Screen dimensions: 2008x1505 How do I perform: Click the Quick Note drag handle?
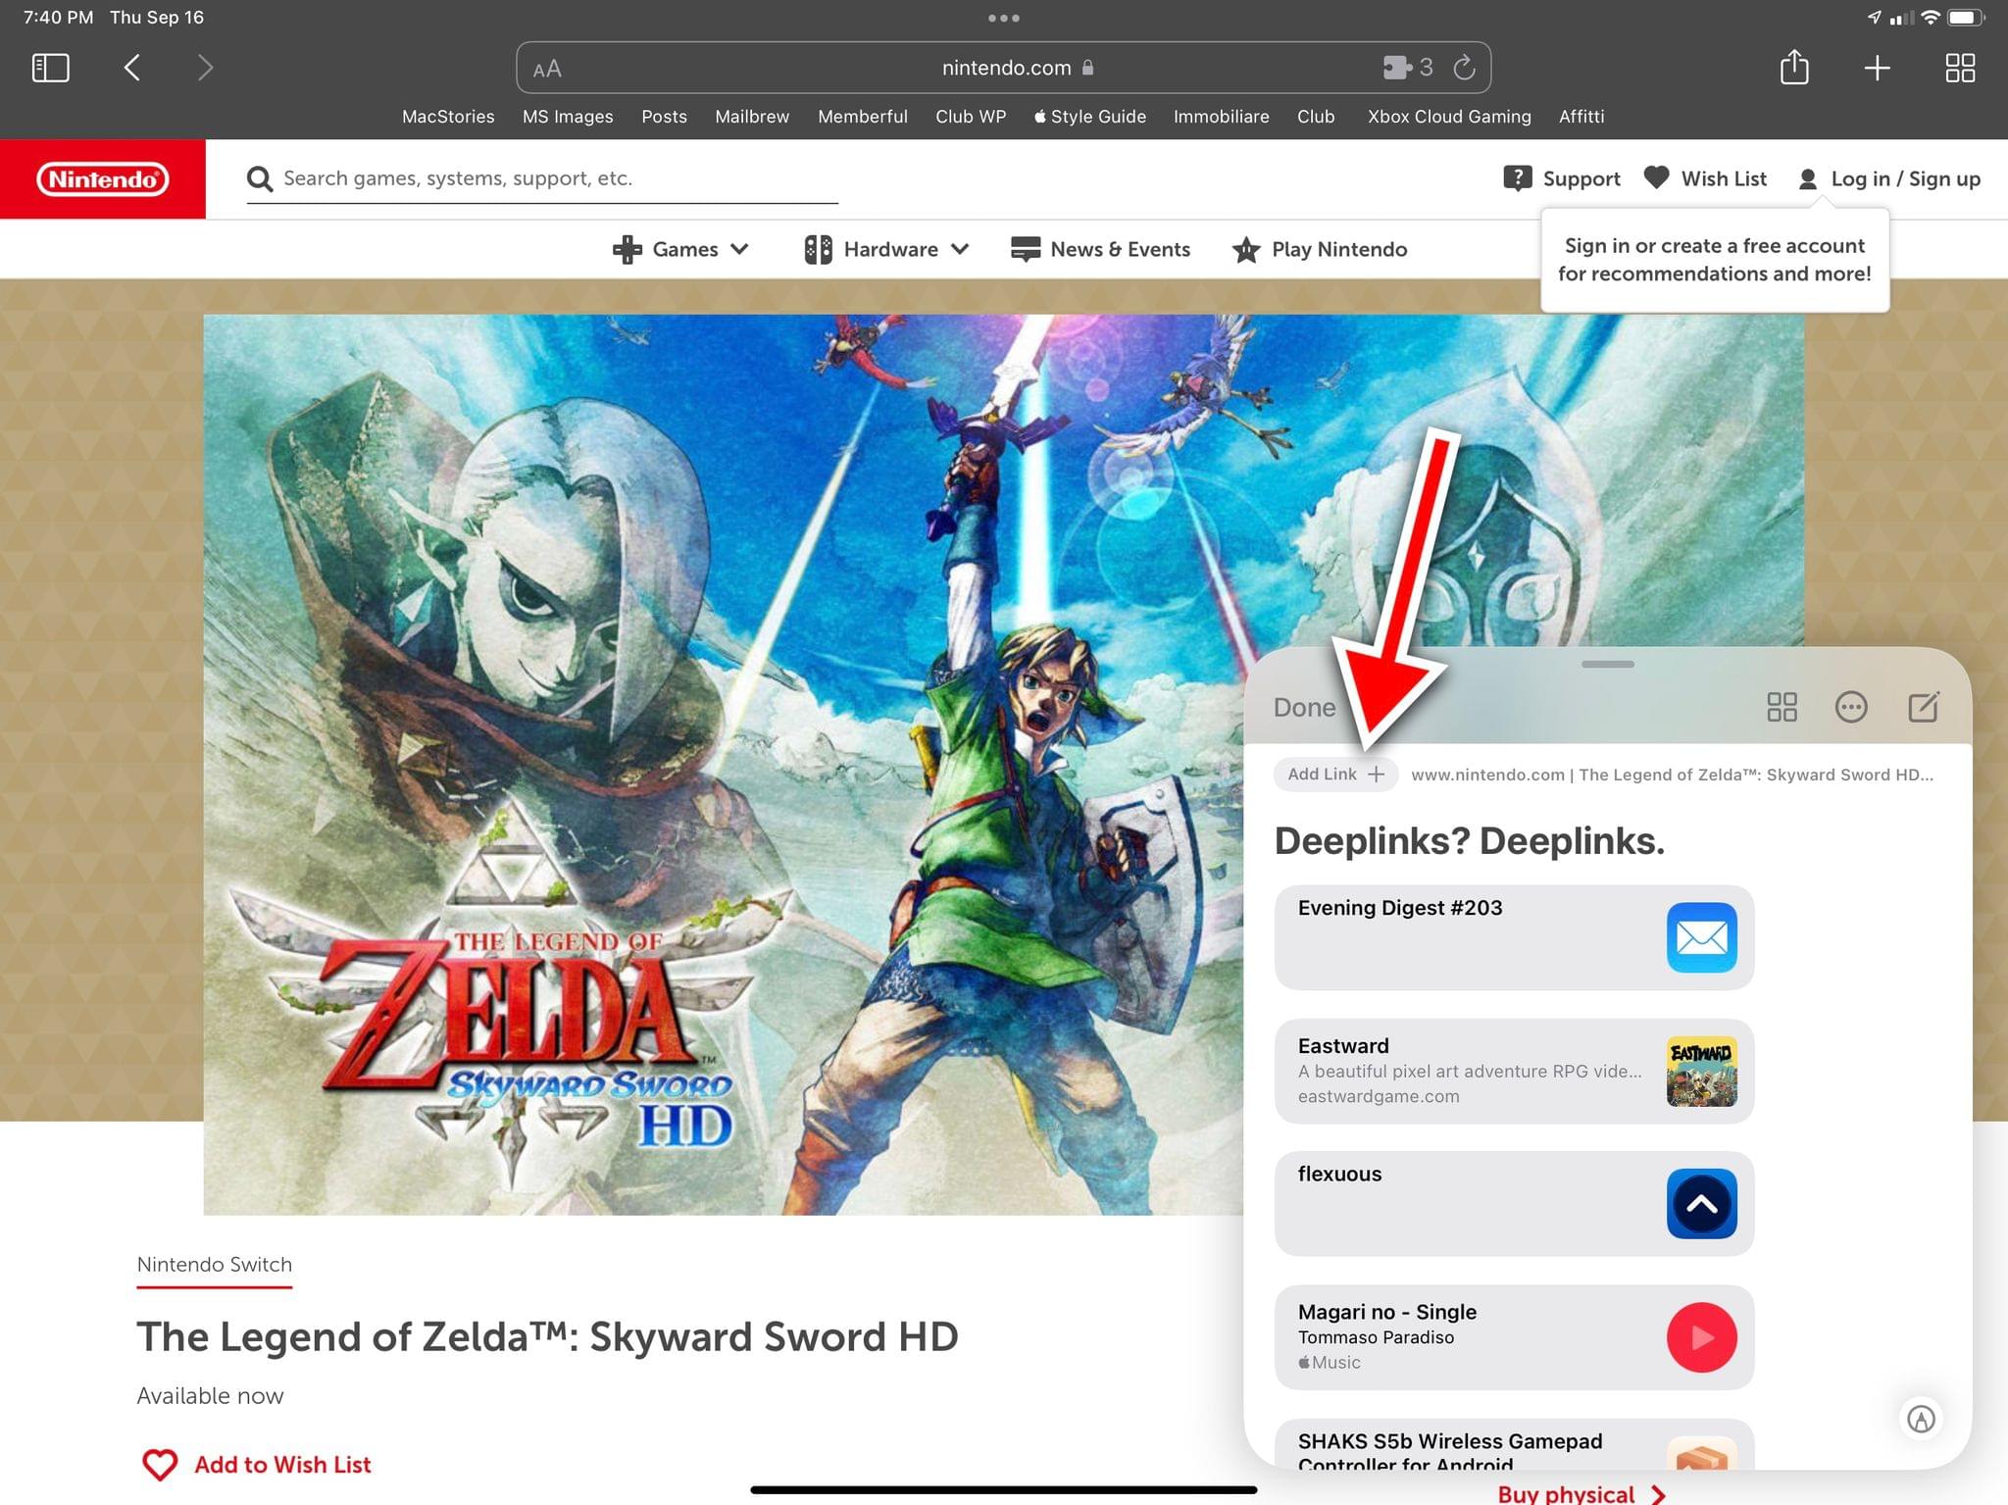(1608, 664)
